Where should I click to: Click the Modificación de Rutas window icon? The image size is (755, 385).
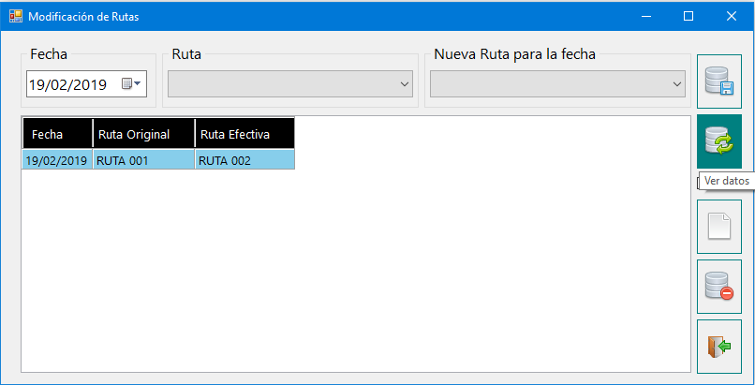(15, 16)
